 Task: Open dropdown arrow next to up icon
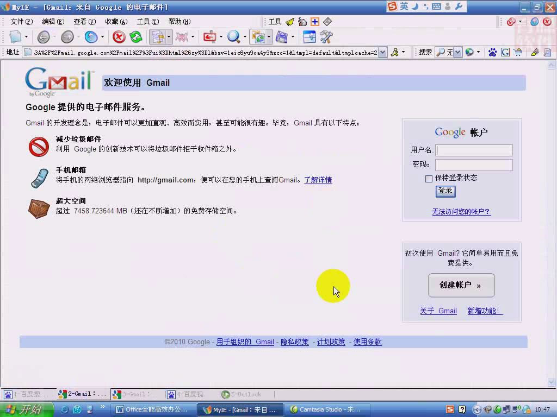click(102, 37)
